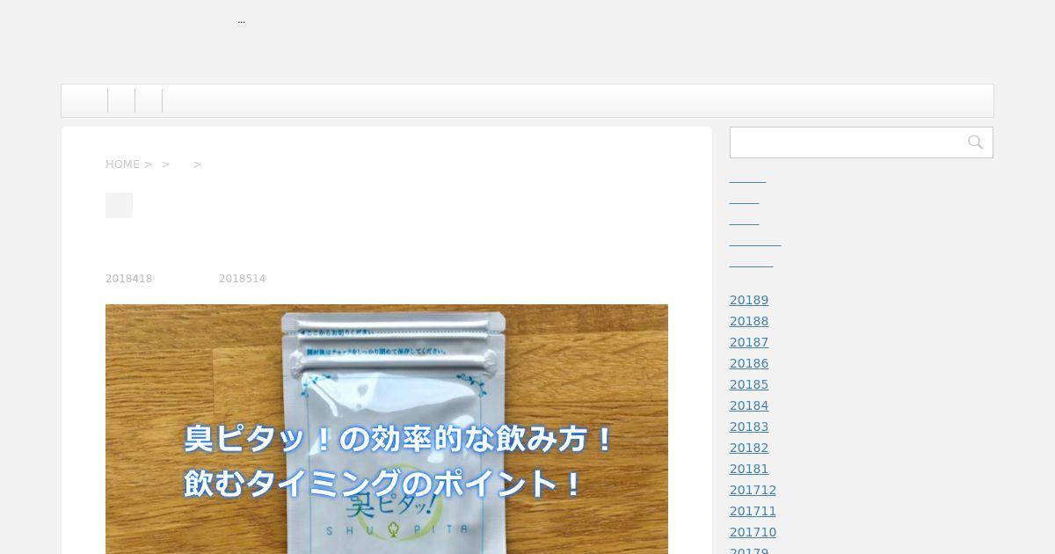1055x554 pixels.
Task: Open the 201711 archive link
Action: pyautogui.click(x=753, y=511)
